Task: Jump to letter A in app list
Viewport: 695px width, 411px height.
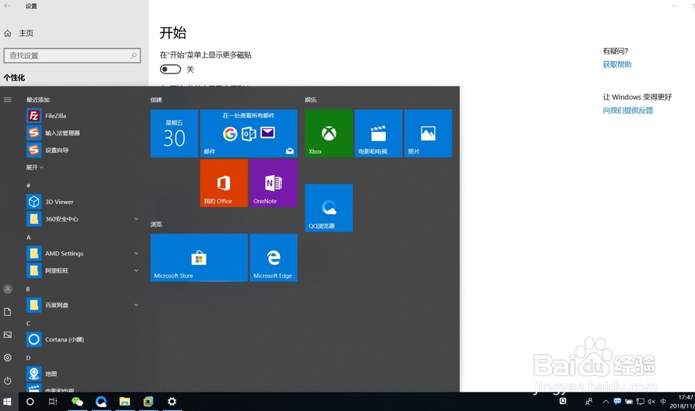Action: tap(28, 238)
